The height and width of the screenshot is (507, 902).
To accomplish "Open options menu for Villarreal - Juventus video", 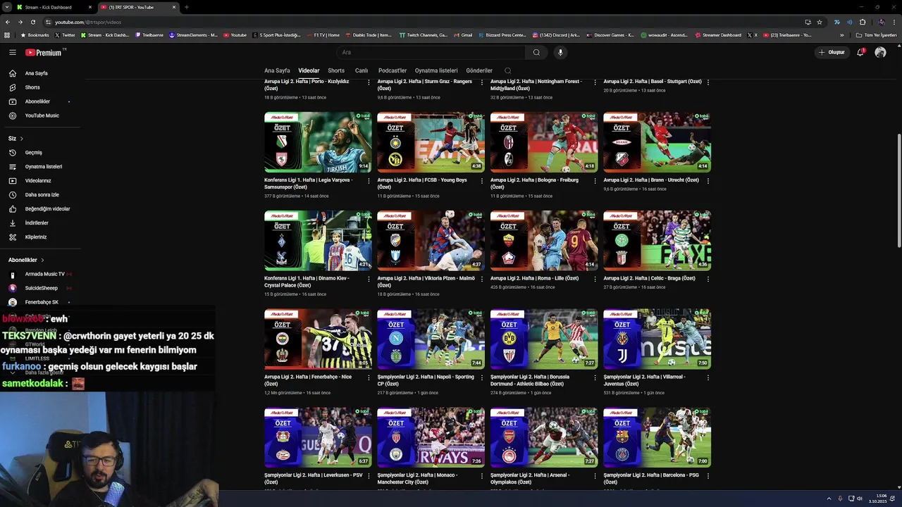I will coord(708,377).
